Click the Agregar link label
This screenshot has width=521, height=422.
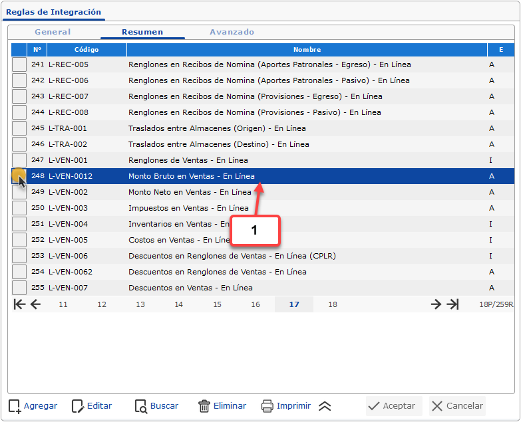pyautogui.click(x=41, y=406)
